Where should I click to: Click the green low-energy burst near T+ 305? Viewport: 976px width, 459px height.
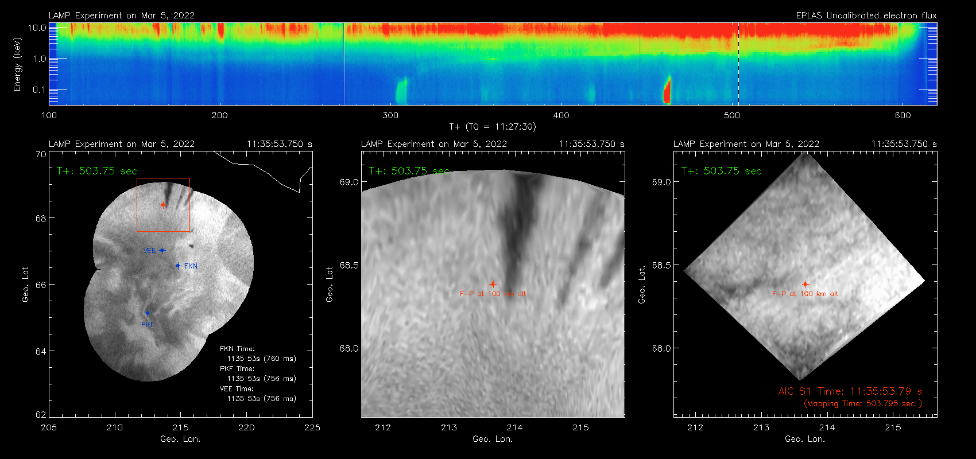[401, 91]
